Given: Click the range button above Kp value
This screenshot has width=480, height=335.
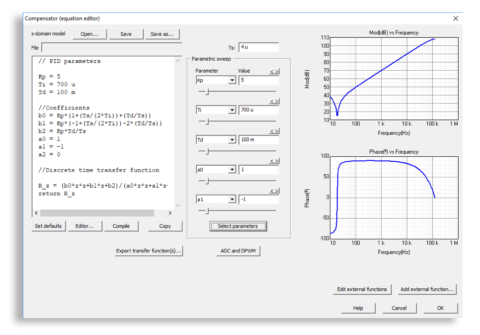Looking at the screenshot, I should [x=274, y=72].
